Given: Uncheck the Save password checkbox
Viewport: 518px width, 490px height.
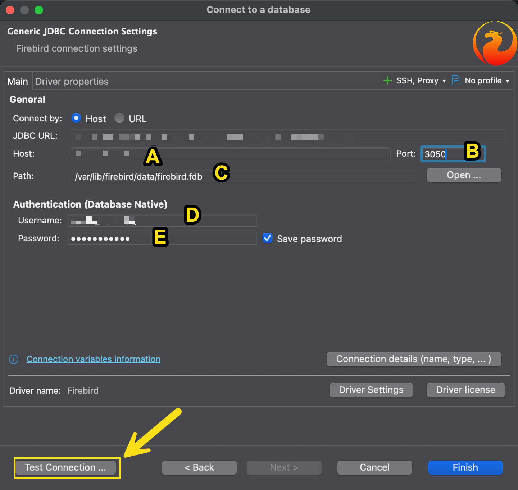Looking at the screenshot, I should (268, 238).
